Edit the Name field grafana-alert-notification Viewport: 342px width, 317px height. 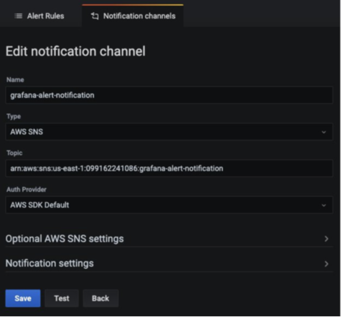tap(169, 95)
